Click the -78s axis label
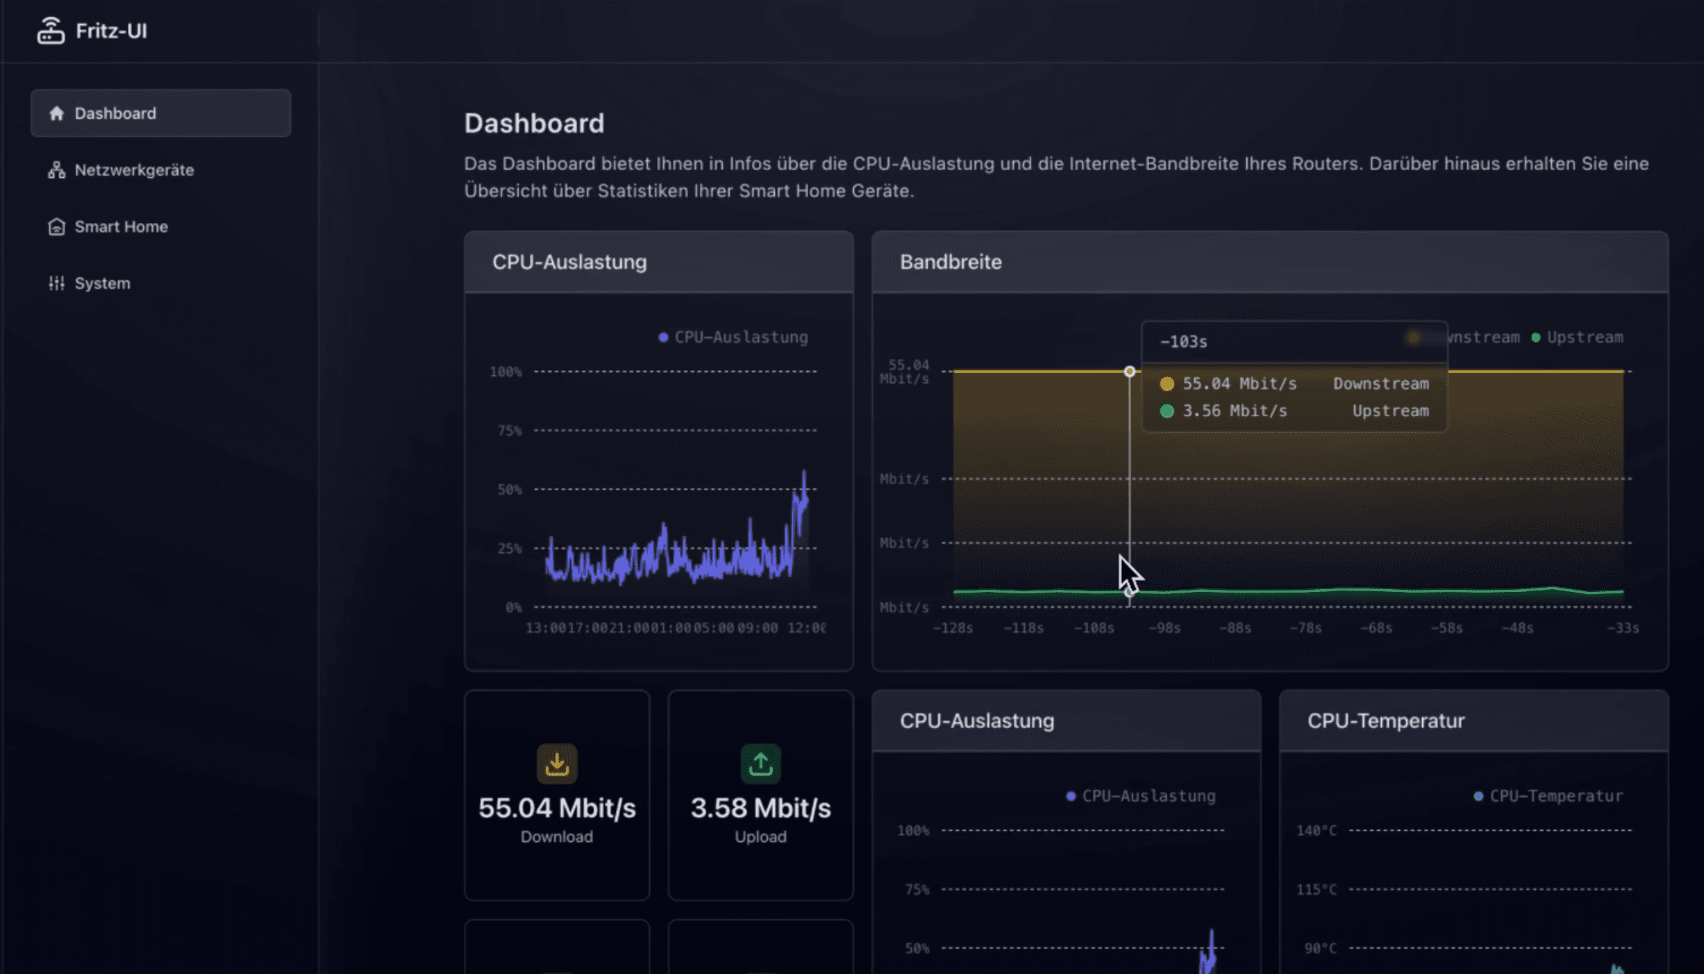The image size is (1704, 974). coord(1305,628)
